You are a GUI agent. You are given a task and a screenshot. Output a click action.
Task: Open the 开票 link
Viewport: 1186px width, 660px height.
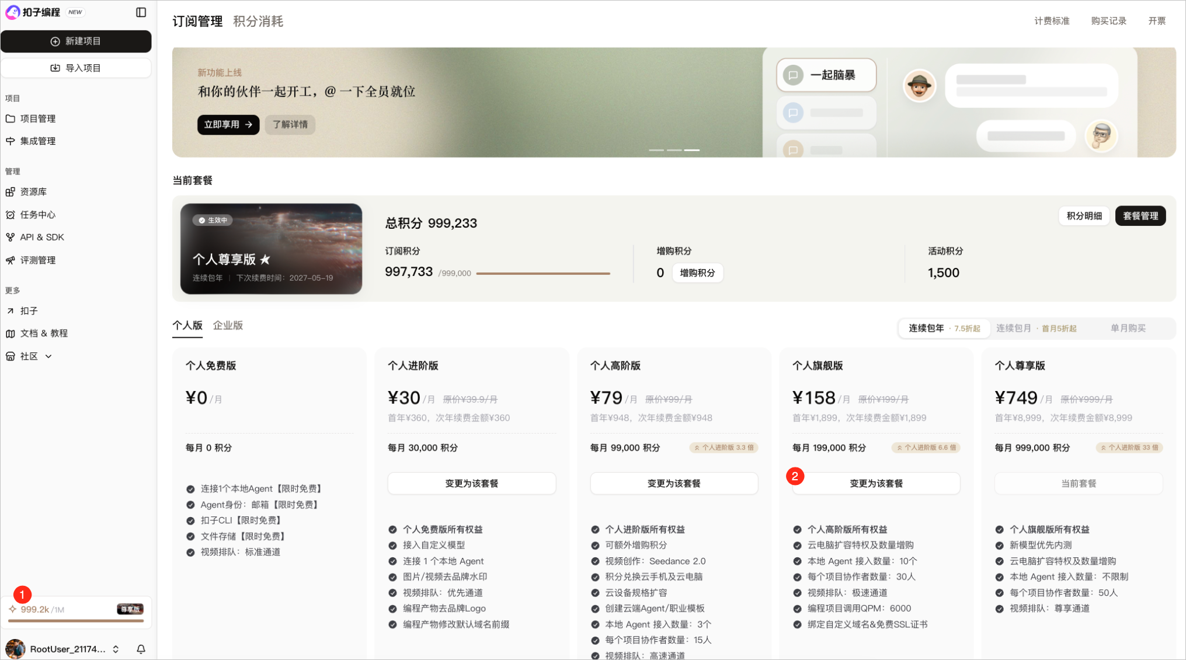[1157, 21]
